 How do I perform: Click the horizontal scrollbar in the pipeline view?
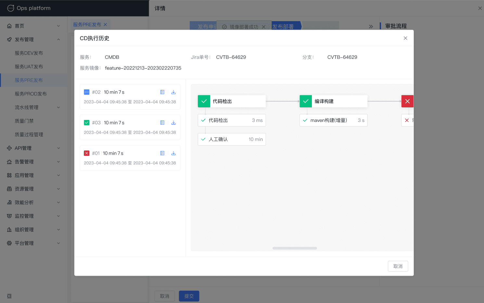point(295,248)
